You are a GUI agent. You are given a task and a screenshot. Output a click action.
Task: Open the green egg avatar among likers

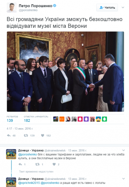(x=104, y=119)
